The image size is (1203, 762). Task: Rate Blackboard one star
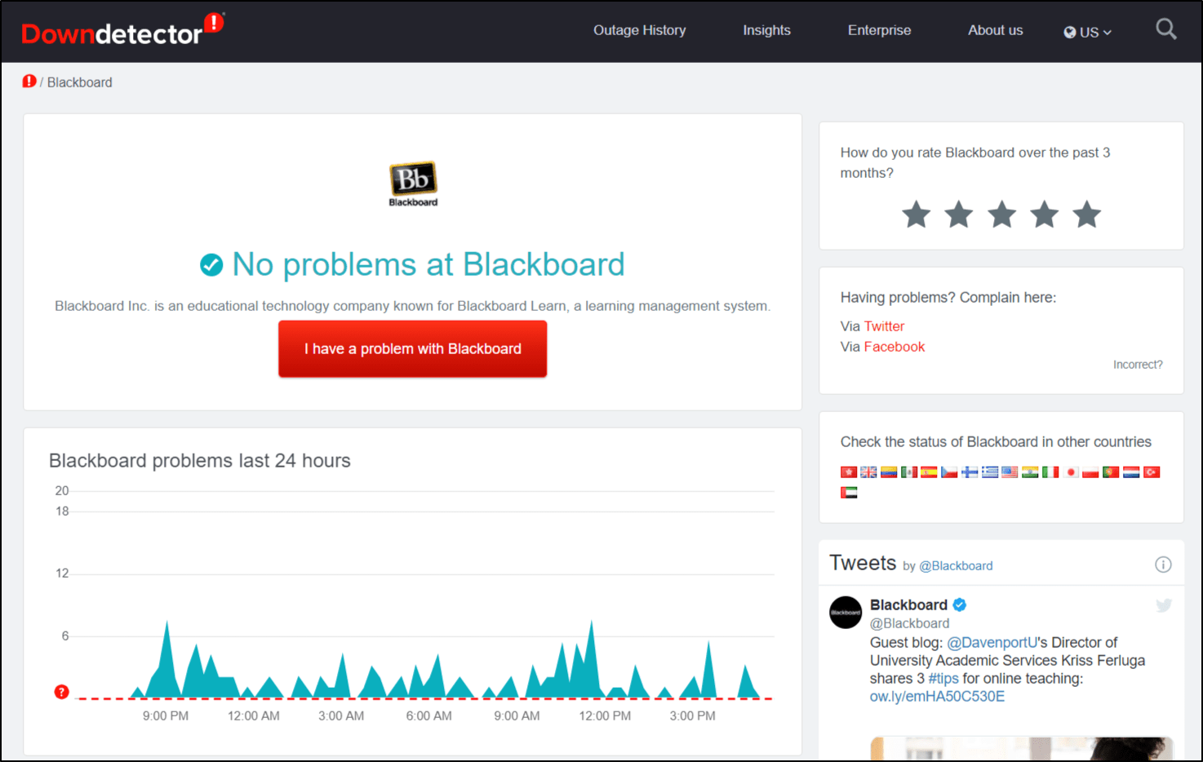[916, 215]
